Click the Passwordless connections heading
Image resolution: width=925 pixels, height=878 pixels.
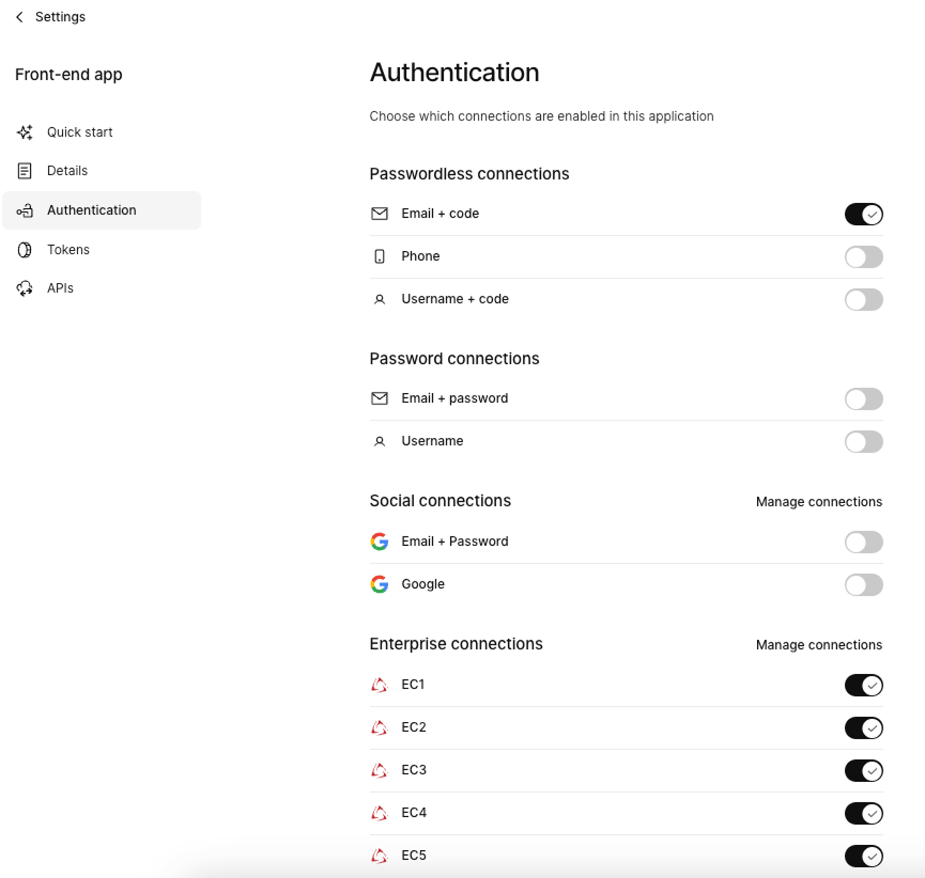click(x=469, y=174)
